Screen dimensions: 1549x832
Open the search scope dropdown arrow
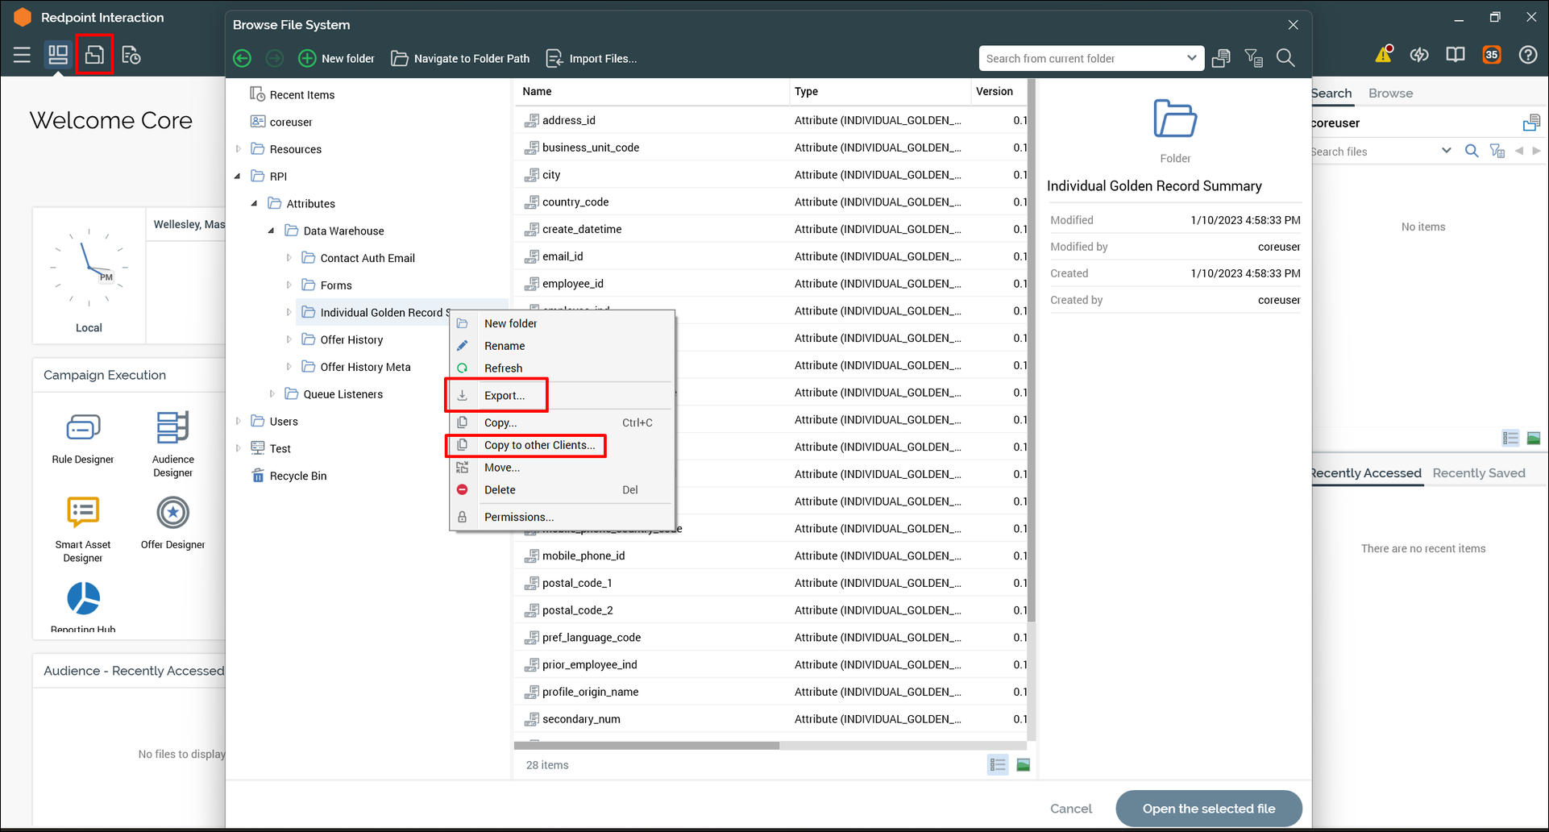(x=1191, y=58)
